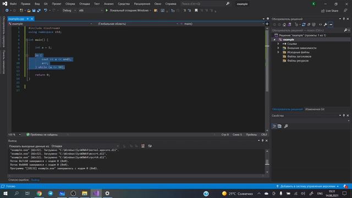The image size is (352, 198).
Task: Open File Explorer from taskbar
Action: pos(84,193)
